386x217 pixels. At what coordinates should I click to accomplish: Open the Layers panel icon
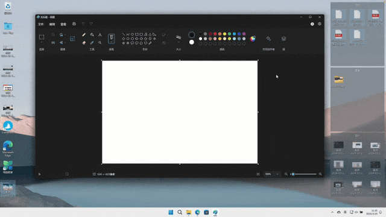click(x=283, y=39)
